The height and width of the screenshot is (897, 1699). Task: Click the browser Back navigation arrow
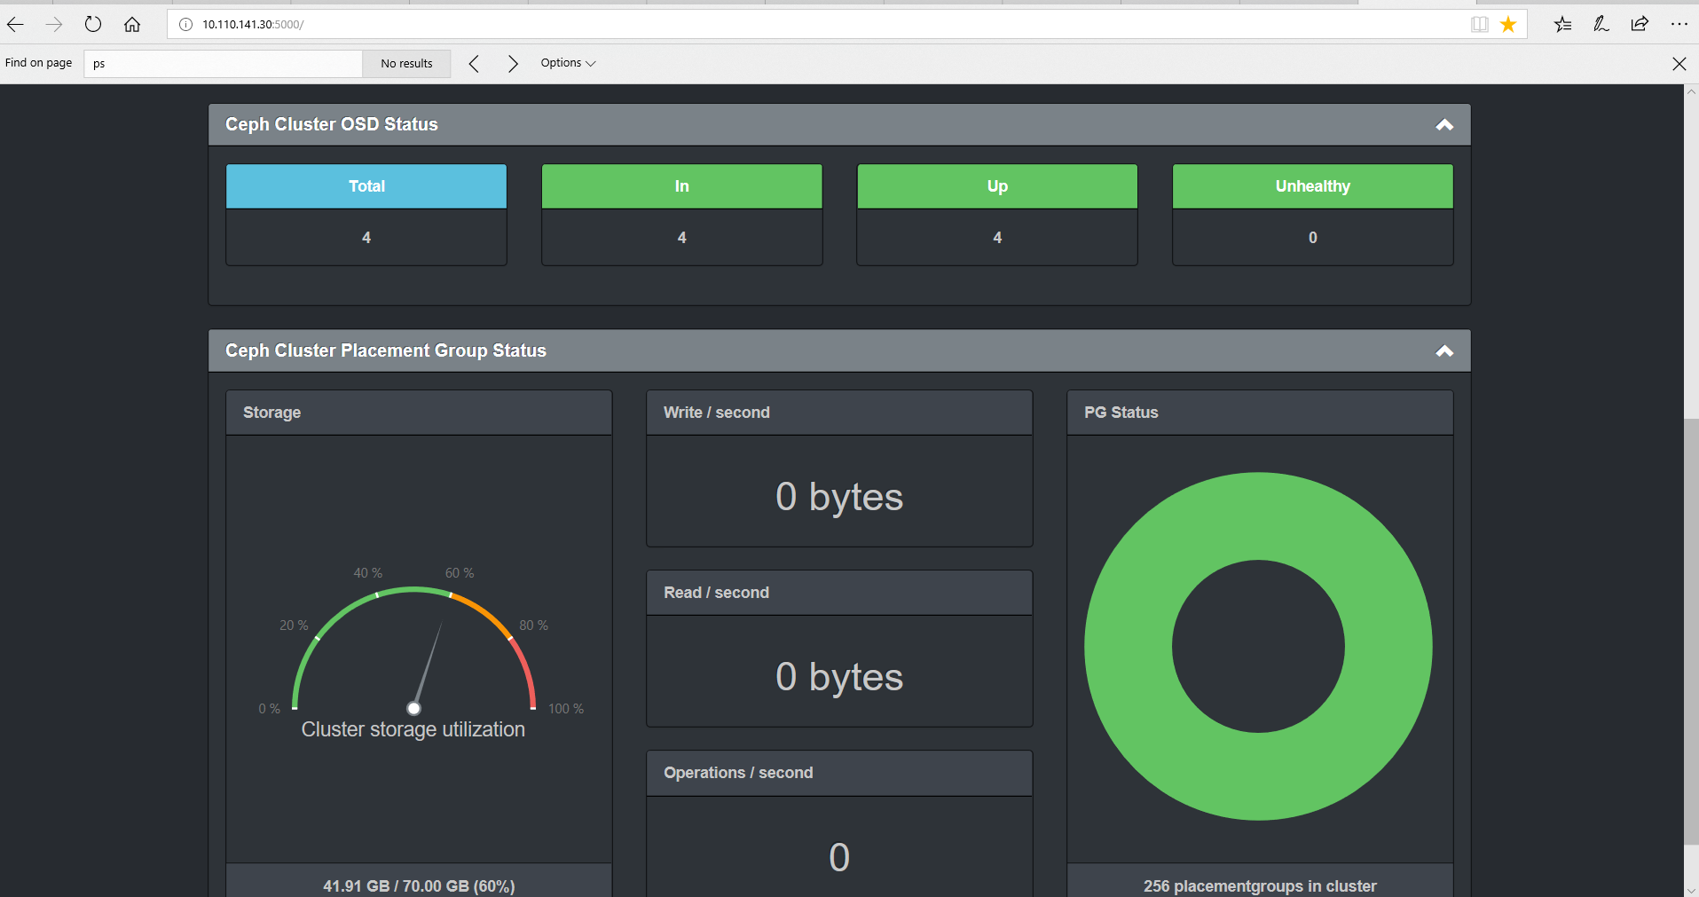click(x=15, y=24)
